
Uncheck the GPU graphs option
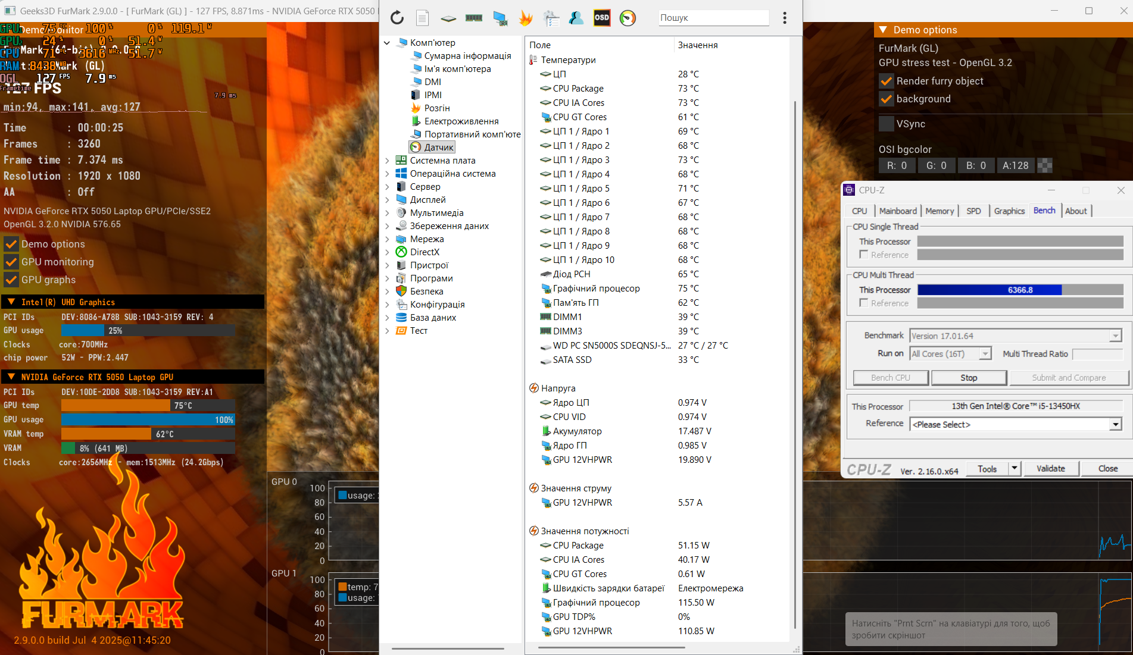click(x=11, y=280)
